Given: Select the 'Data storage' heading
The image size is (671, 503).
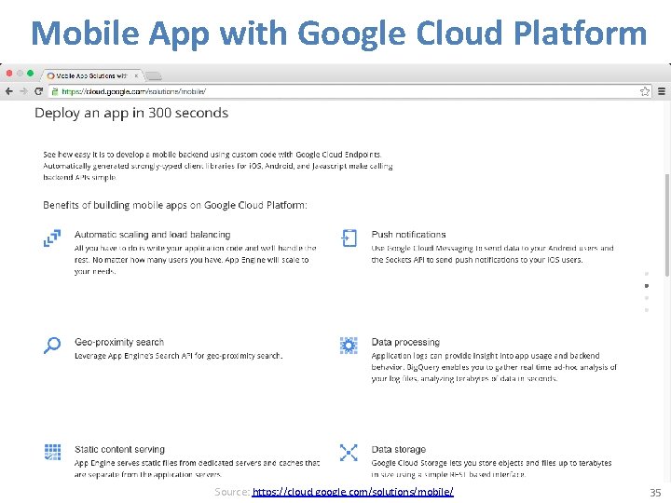Looking at the screenshot, I should pos(399,449).
